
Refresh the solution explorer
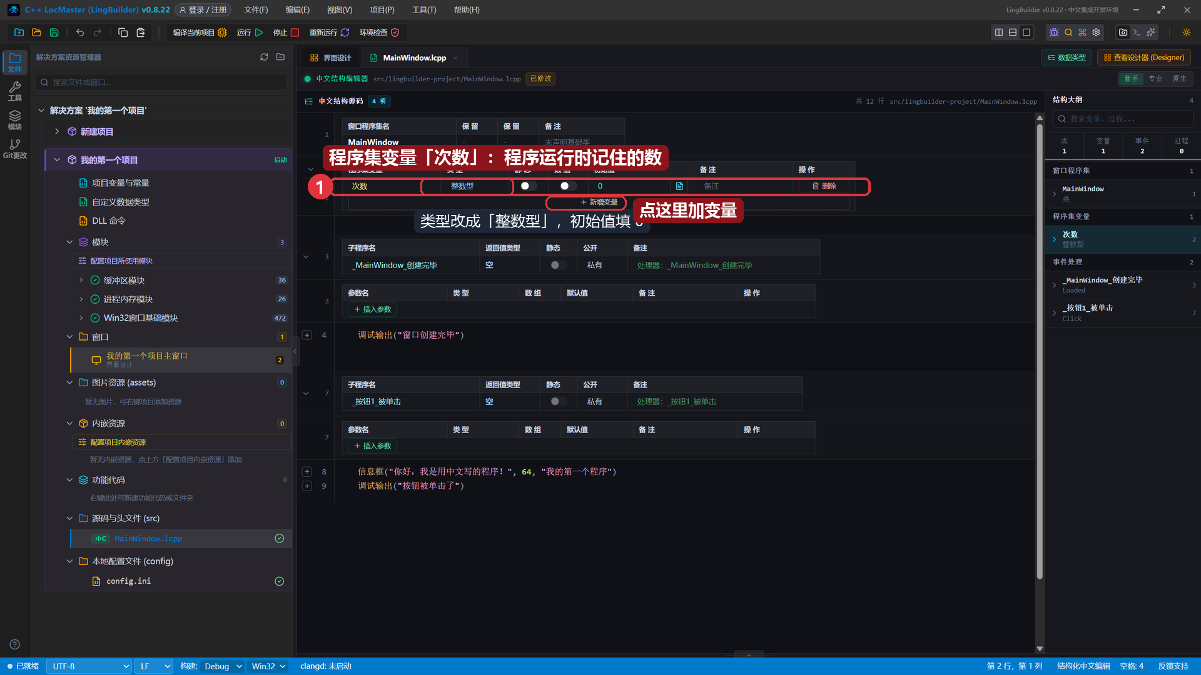click(x=264, y=57)
